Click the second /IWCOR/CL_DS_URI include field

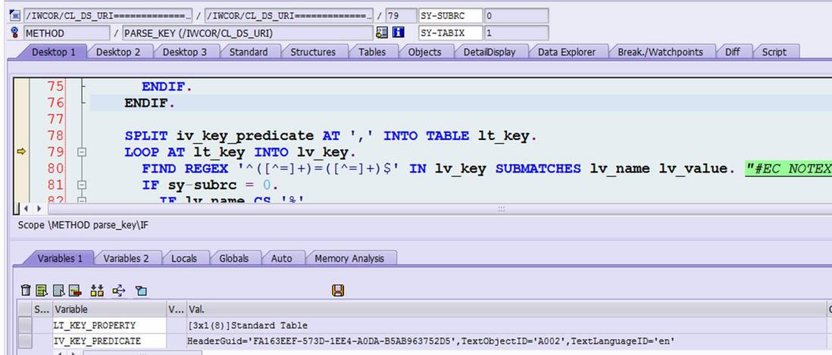click(289, 16)
